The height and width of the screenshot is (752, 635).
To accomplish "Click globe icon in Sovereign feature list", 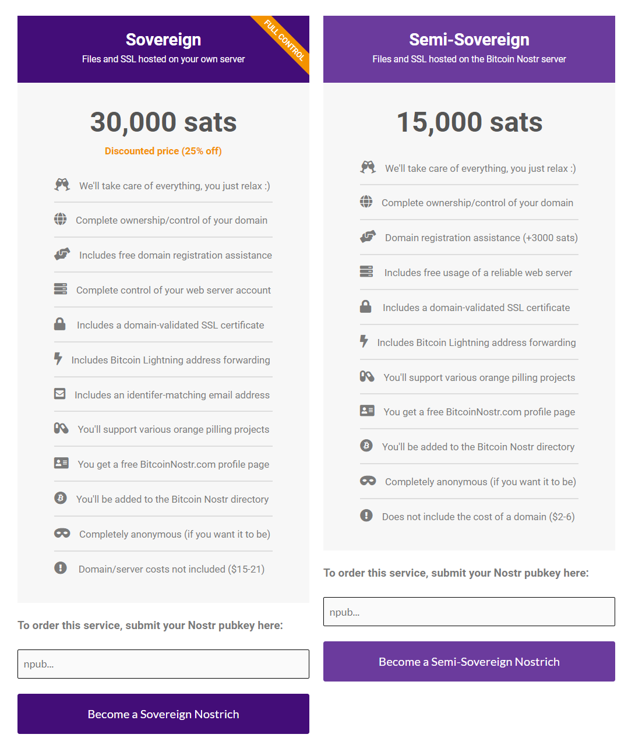I will point(60,219).
